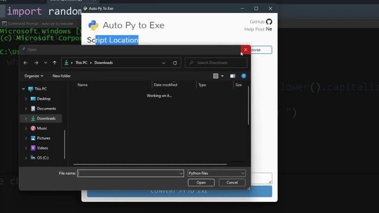The image size is (379, 213).
Task: Click the file list horizontal scrollbar
Action: (x=150, y=164)
